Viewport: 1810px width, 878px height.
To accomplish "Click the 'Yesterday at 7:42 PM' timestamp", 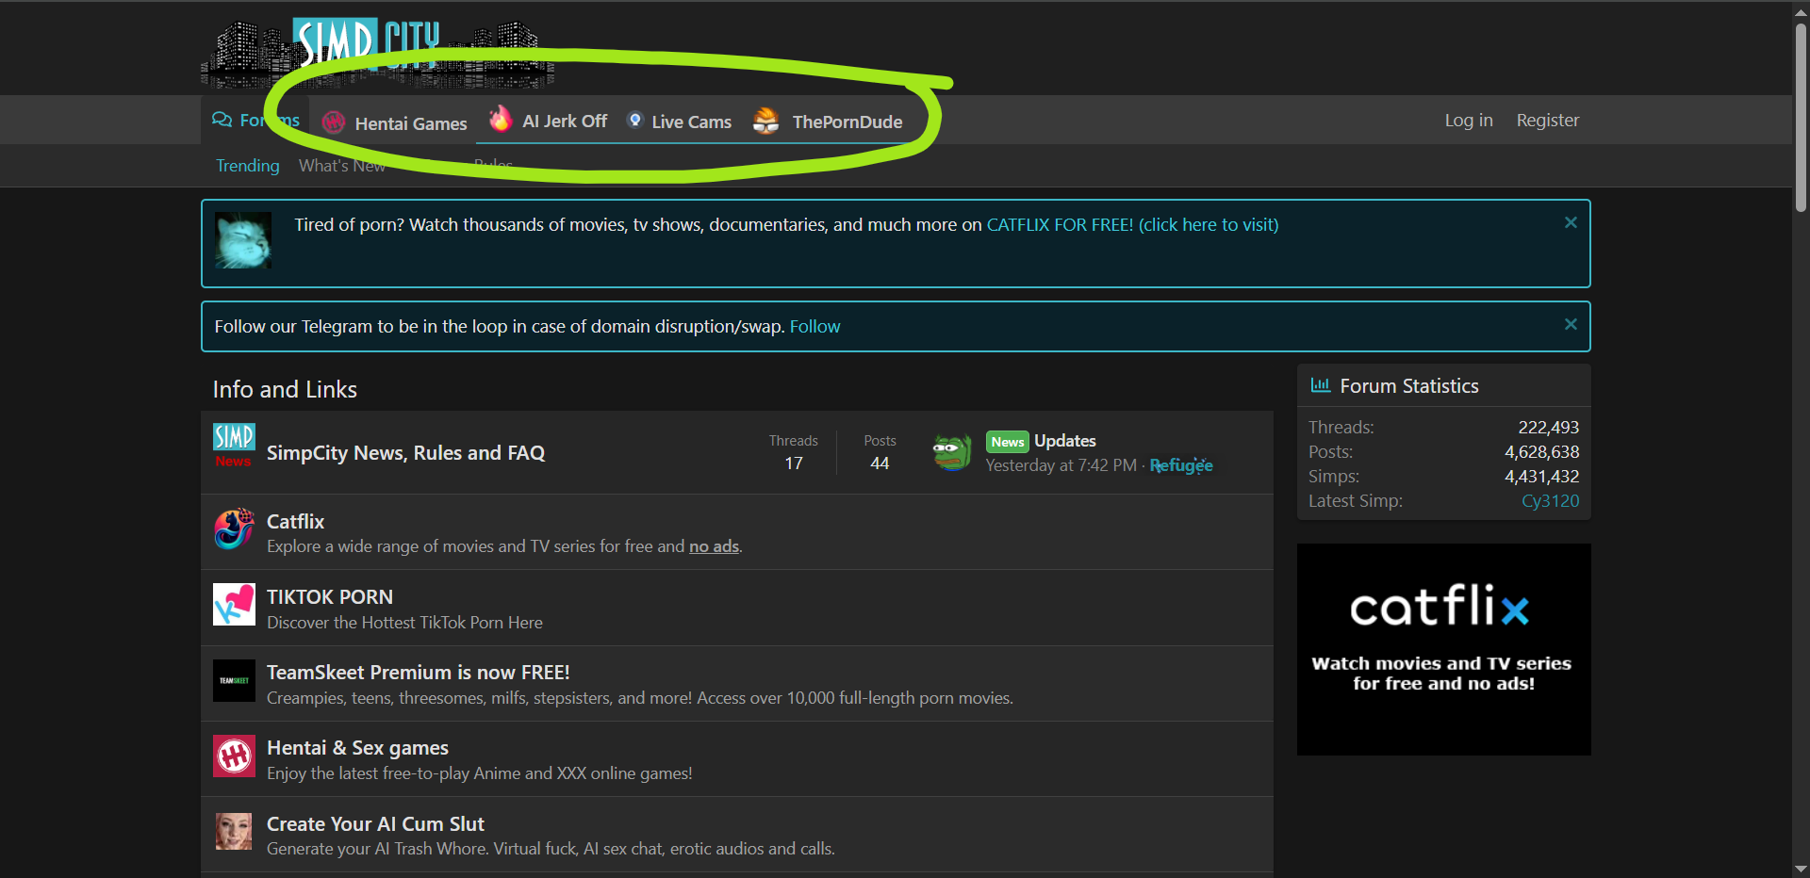I will 1061,465.
